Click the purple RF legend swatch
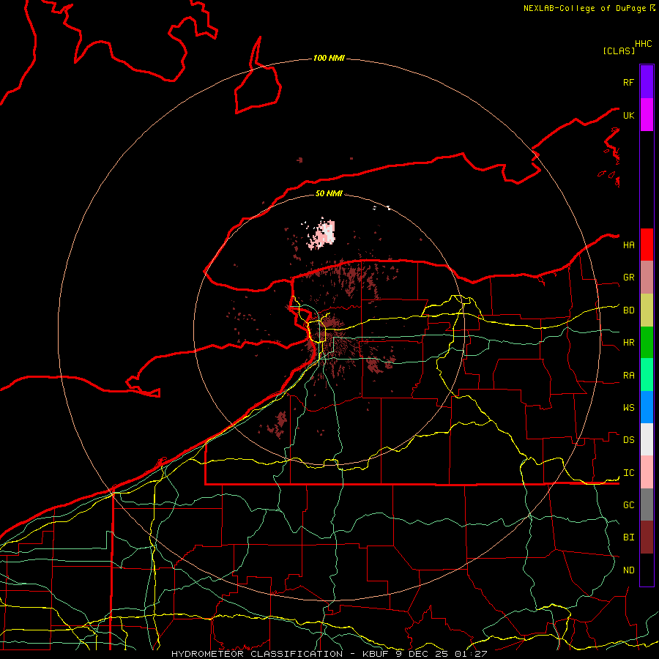The height and width of the screenshot is (659, 659). [647, 82]
